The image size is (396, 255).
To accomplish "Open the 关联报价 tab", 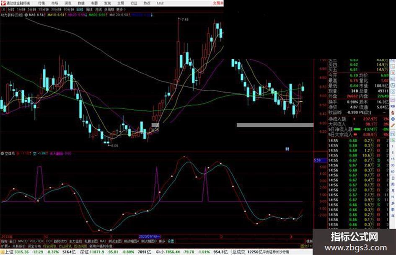I will click(x=19, y=246).
